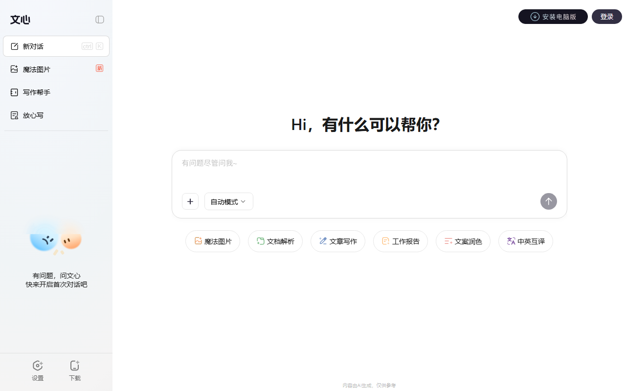Choose the 文案润色 suggestion chip
Screen dimensions: 626x391
463,241
